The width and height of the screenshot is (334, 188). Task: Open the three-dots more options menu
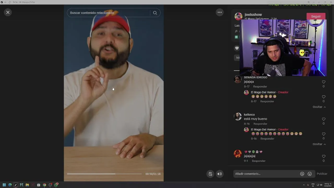click(x=220, y=12)
